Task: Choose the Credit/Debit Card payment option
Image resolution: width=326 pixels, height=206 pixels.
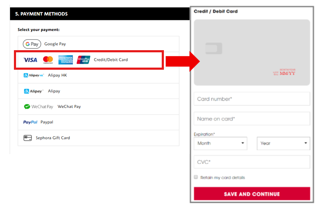Action: click(111, 60)
